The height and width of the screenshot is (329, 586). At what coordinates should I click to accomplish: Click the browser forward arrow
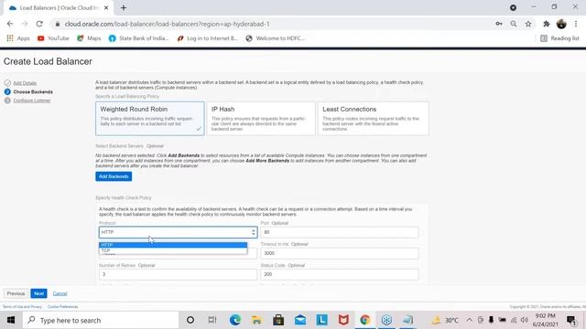click(x=25, y=24)
